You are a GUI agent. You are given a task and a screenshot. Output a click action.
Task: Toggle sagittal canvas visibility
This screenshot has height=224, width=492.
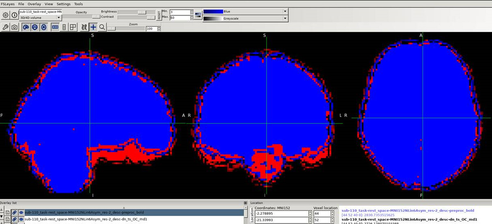click(26, 27)
